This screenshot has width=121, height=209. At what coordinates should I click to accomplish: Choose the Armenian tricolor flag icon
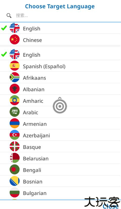[x=15, y=123]
